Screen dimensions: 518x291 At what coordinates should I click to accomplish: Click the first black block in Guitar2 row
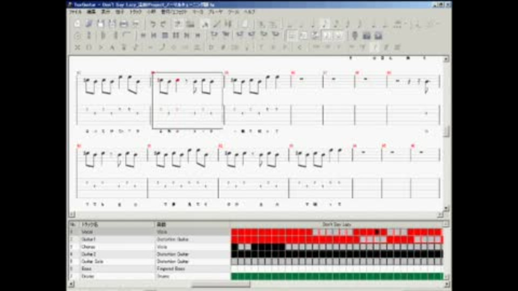pyautogui.click(x=235, y=254)
